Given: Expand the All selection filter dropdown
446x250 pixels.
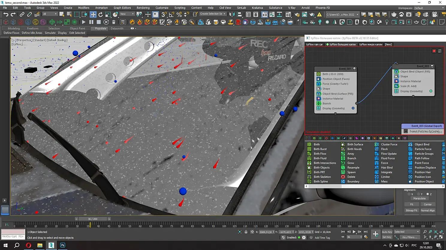Looking at the screenshot, I should [x=50, y=14].
